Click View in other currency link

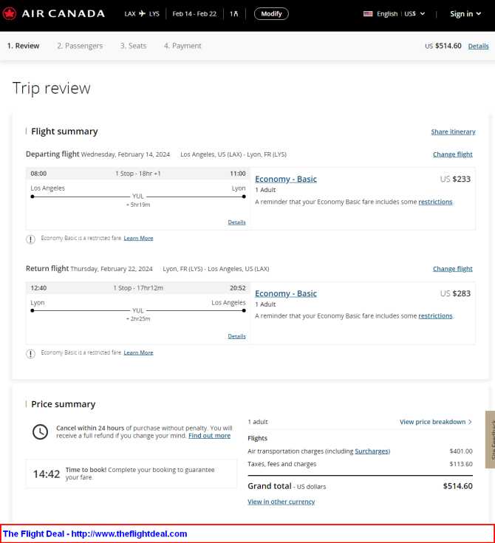[x=281, y=502]
